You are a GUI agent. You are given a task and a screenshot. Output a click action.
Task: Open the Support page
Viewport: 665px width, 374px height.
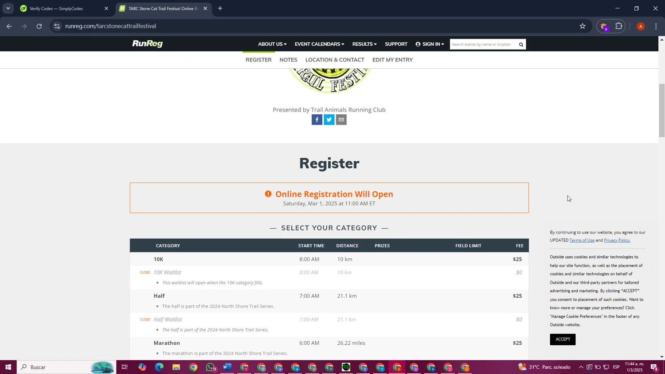click(396, 44)
